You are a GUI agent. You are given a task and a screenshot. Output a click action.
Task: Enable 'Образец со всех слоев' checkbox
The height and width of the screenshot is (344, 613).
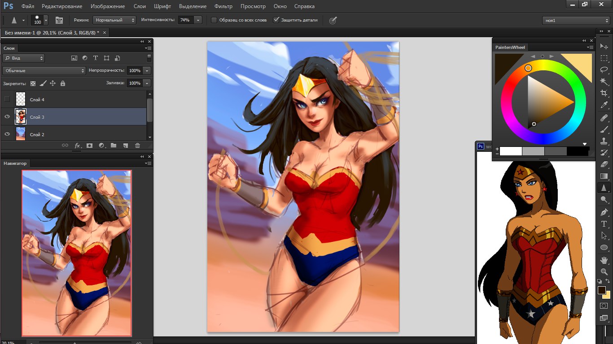coord(214,20)
